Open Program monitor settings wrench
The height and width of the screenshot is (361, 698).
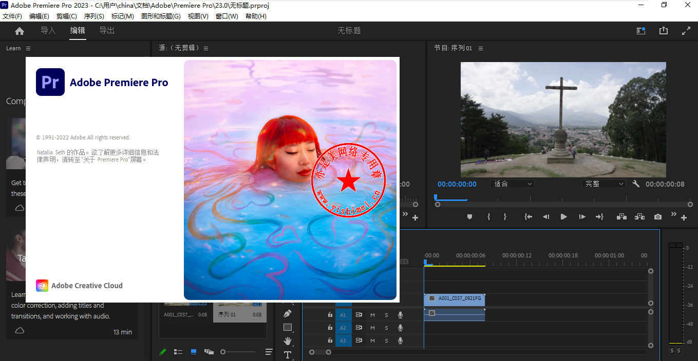pos(636,184)
